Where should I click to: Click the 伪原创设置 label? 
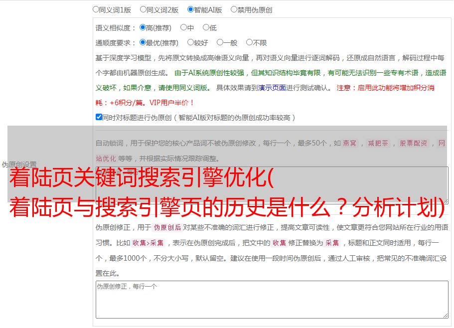19,164
